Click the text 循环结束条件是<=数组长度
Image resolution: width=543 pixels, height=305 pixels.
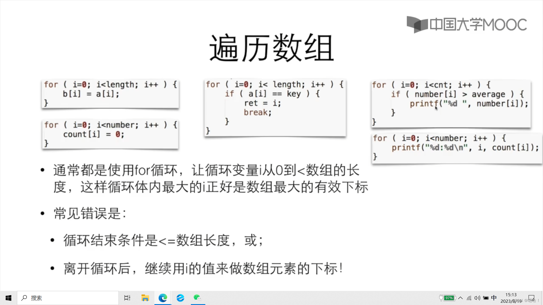coord(146,240)
